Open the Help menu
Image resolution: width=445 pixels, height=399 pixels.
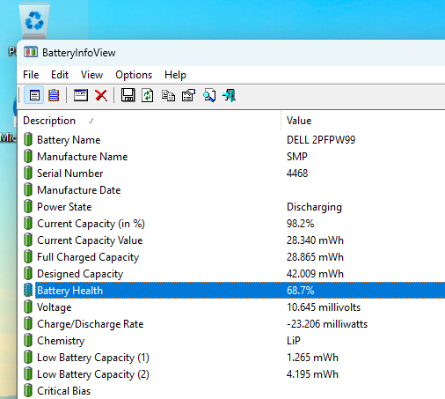175,75
